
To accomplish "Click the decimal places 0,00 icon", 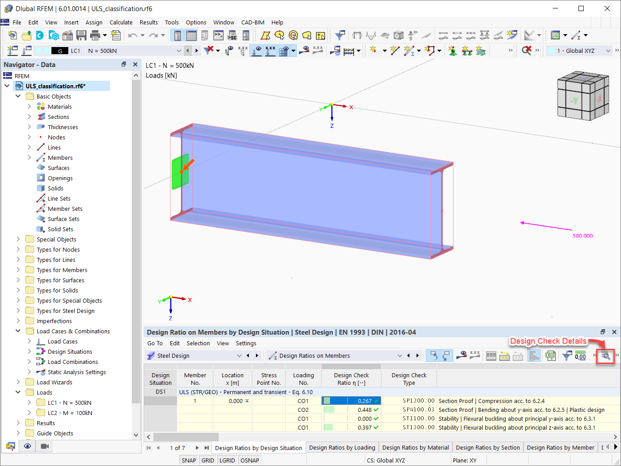I will click(581, 355).
